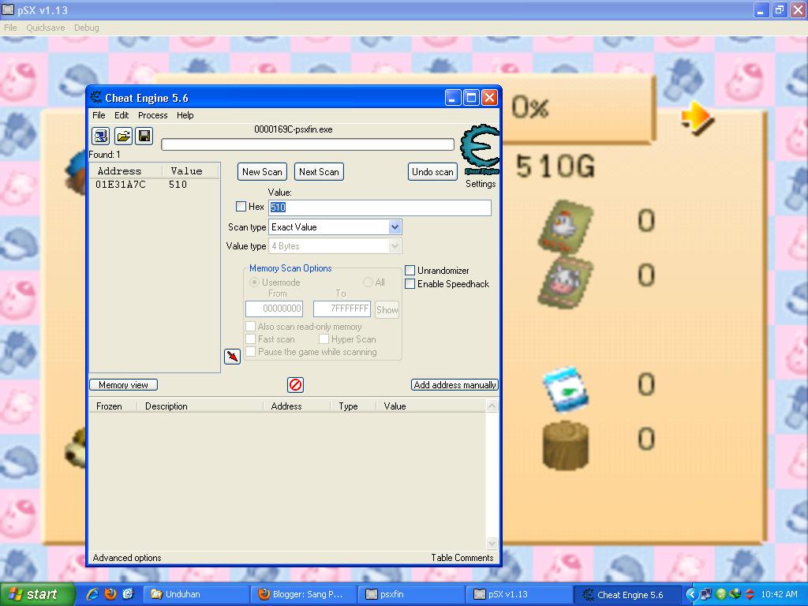This screenshot has height=606, width=808.
Task: Open the Scan type dropdown
Action: point(395,226)
